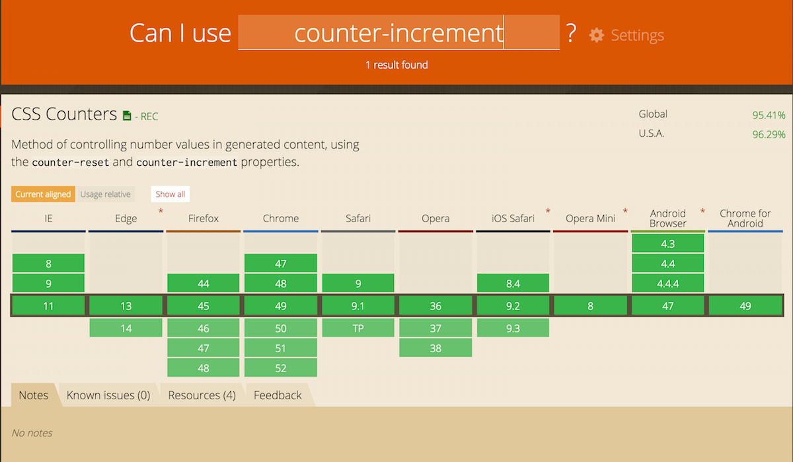Click the asterisk beside Android Browser

pos(702,212)
